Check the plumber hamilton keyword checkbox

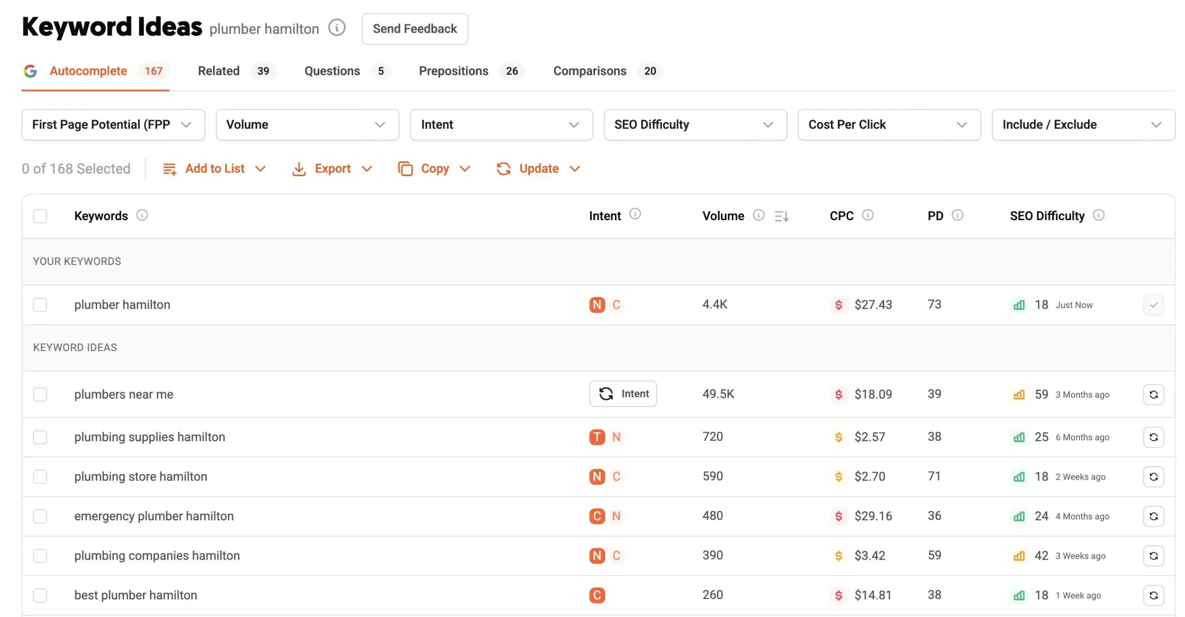40,305
